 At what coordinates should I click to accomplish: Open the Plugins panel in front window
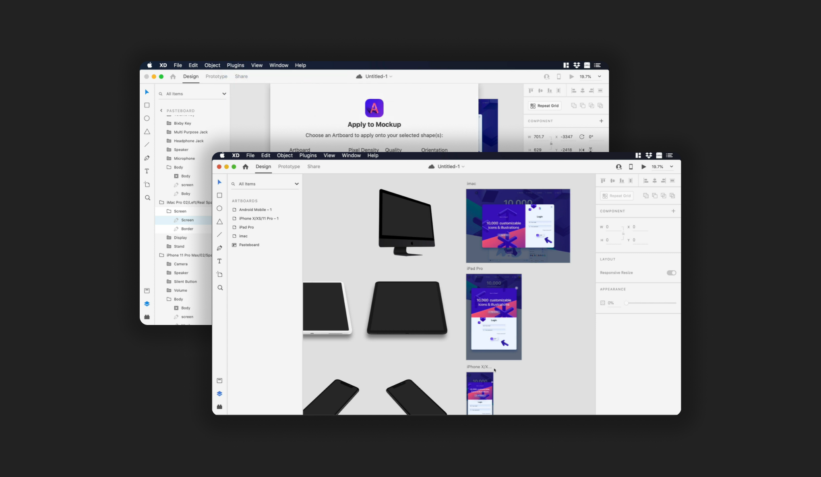pos(219,407)
